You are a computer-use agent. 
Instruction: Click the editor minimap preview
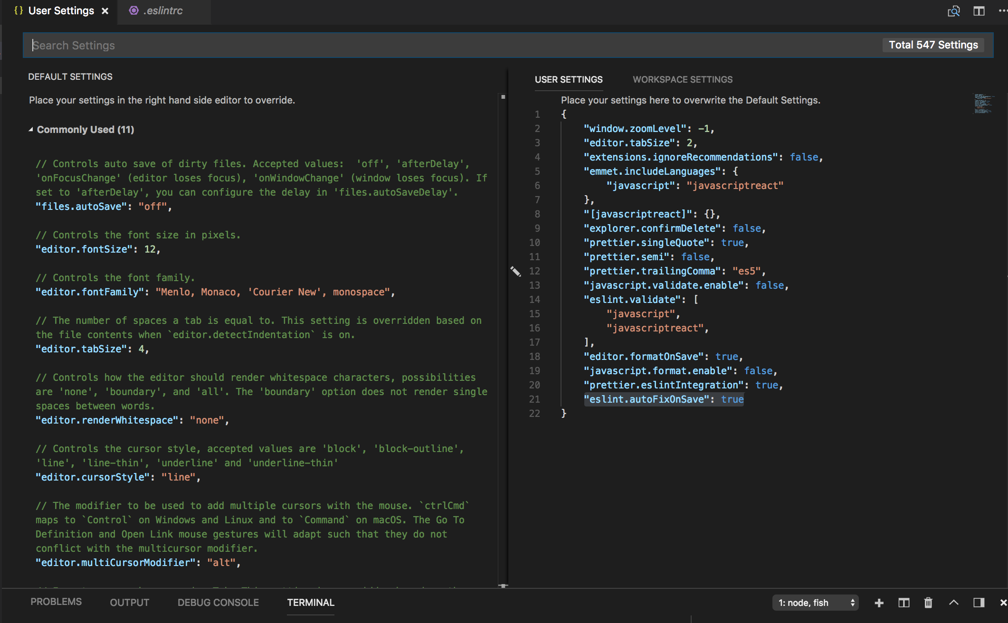[x=982, y=104]
